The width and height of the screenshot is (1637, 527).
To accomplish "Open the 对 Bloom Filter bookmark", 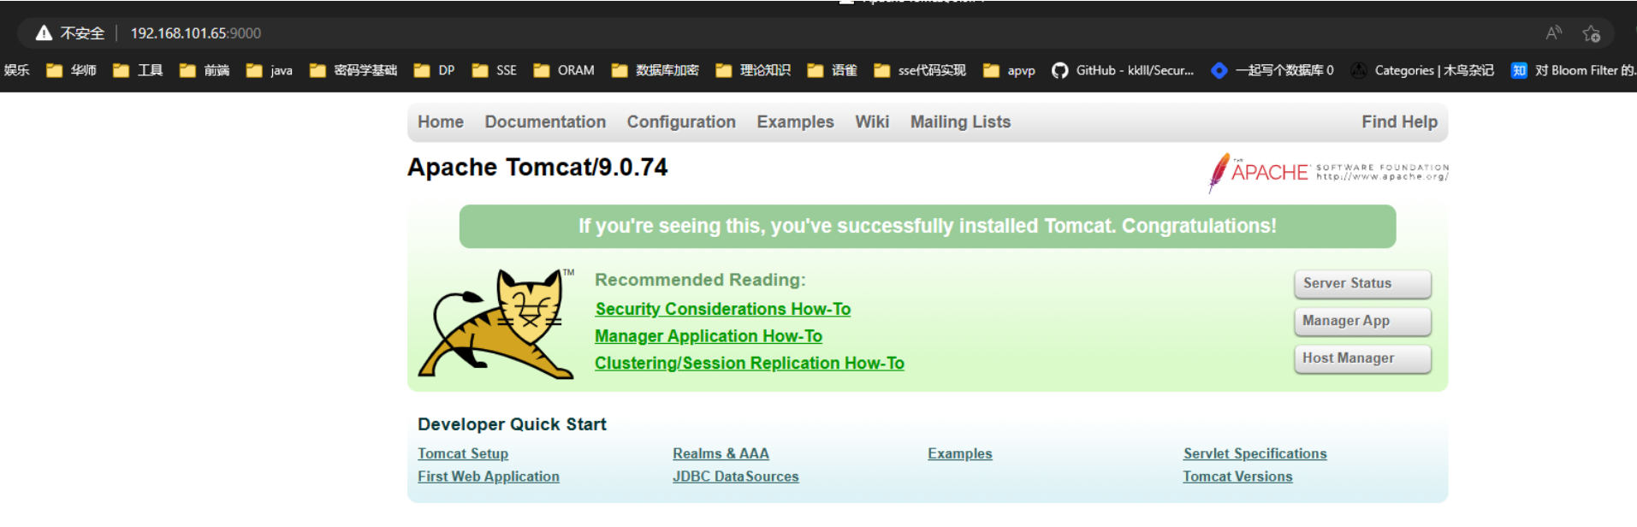I will point(1573,70).
